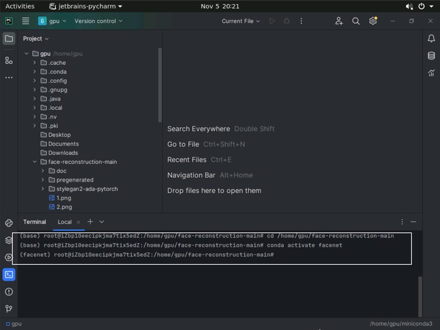Viewport: 440px width, 330px height.
Task: Open Code With Me add-user icon
Action: tap(339, 21)
